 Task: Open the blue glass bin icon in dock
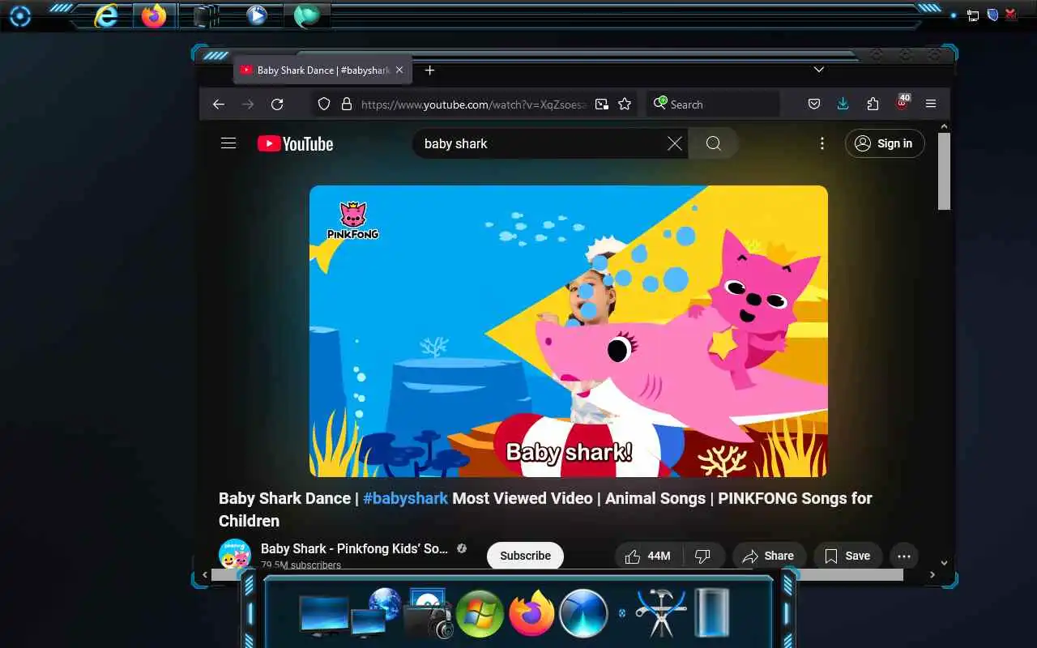pyautogui.click(x=712, y=613)
